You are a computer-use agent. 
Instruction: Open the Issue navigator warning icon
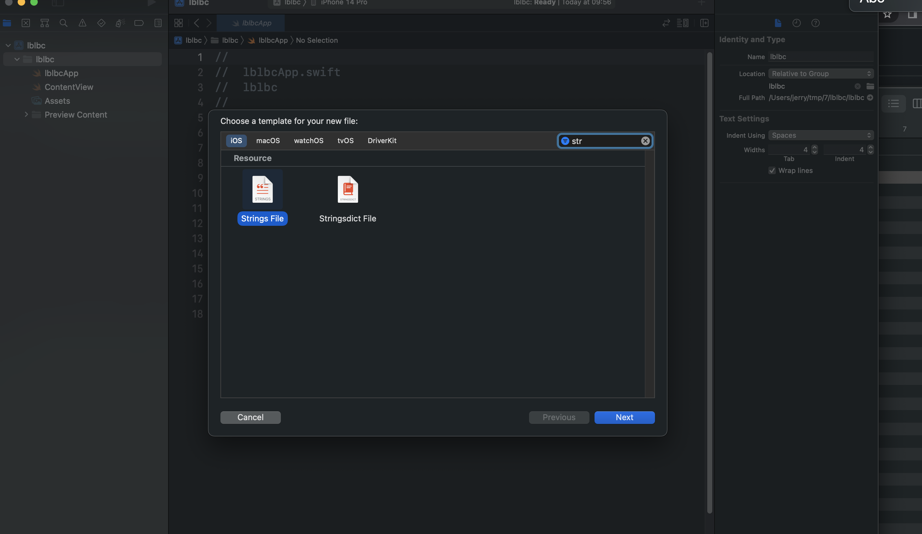82,23
